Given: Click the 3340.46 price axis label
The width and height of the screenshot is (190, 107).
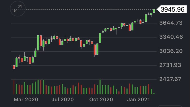Looking at the screenshot, I should [x=170, y=37].
